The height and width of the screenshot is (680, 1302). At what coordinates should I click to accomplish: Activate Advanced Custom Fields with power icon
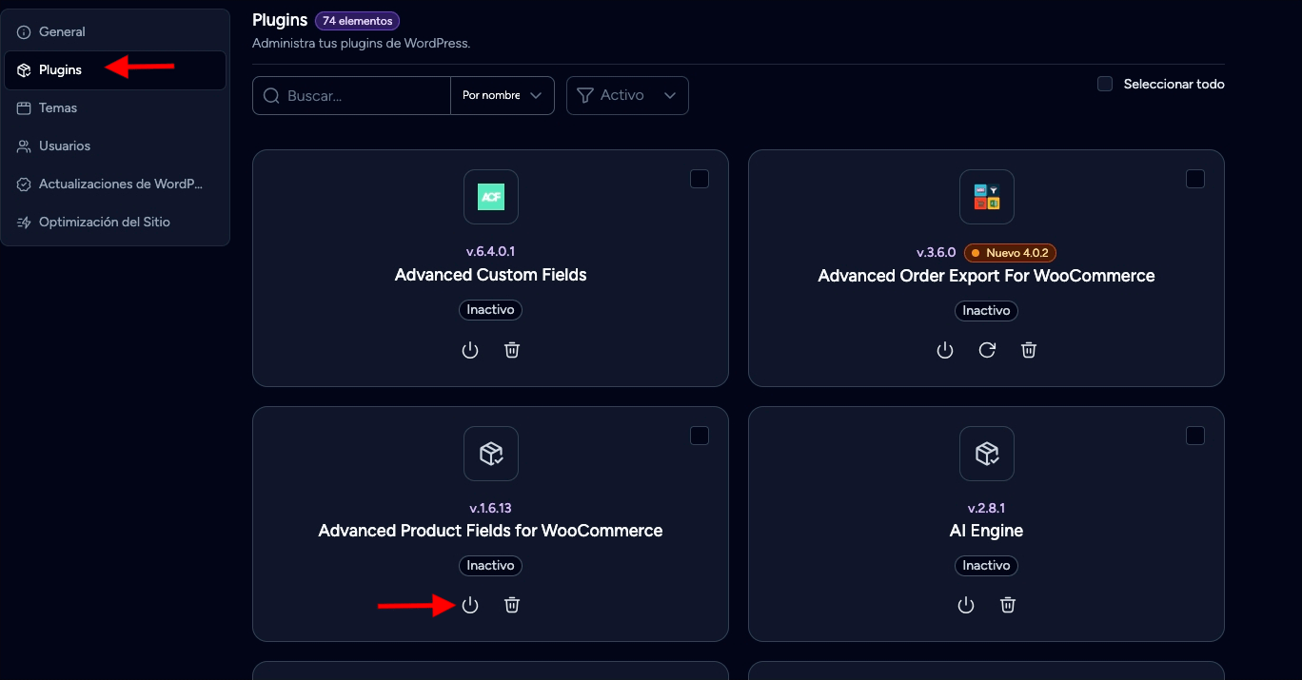click(469, 350)
